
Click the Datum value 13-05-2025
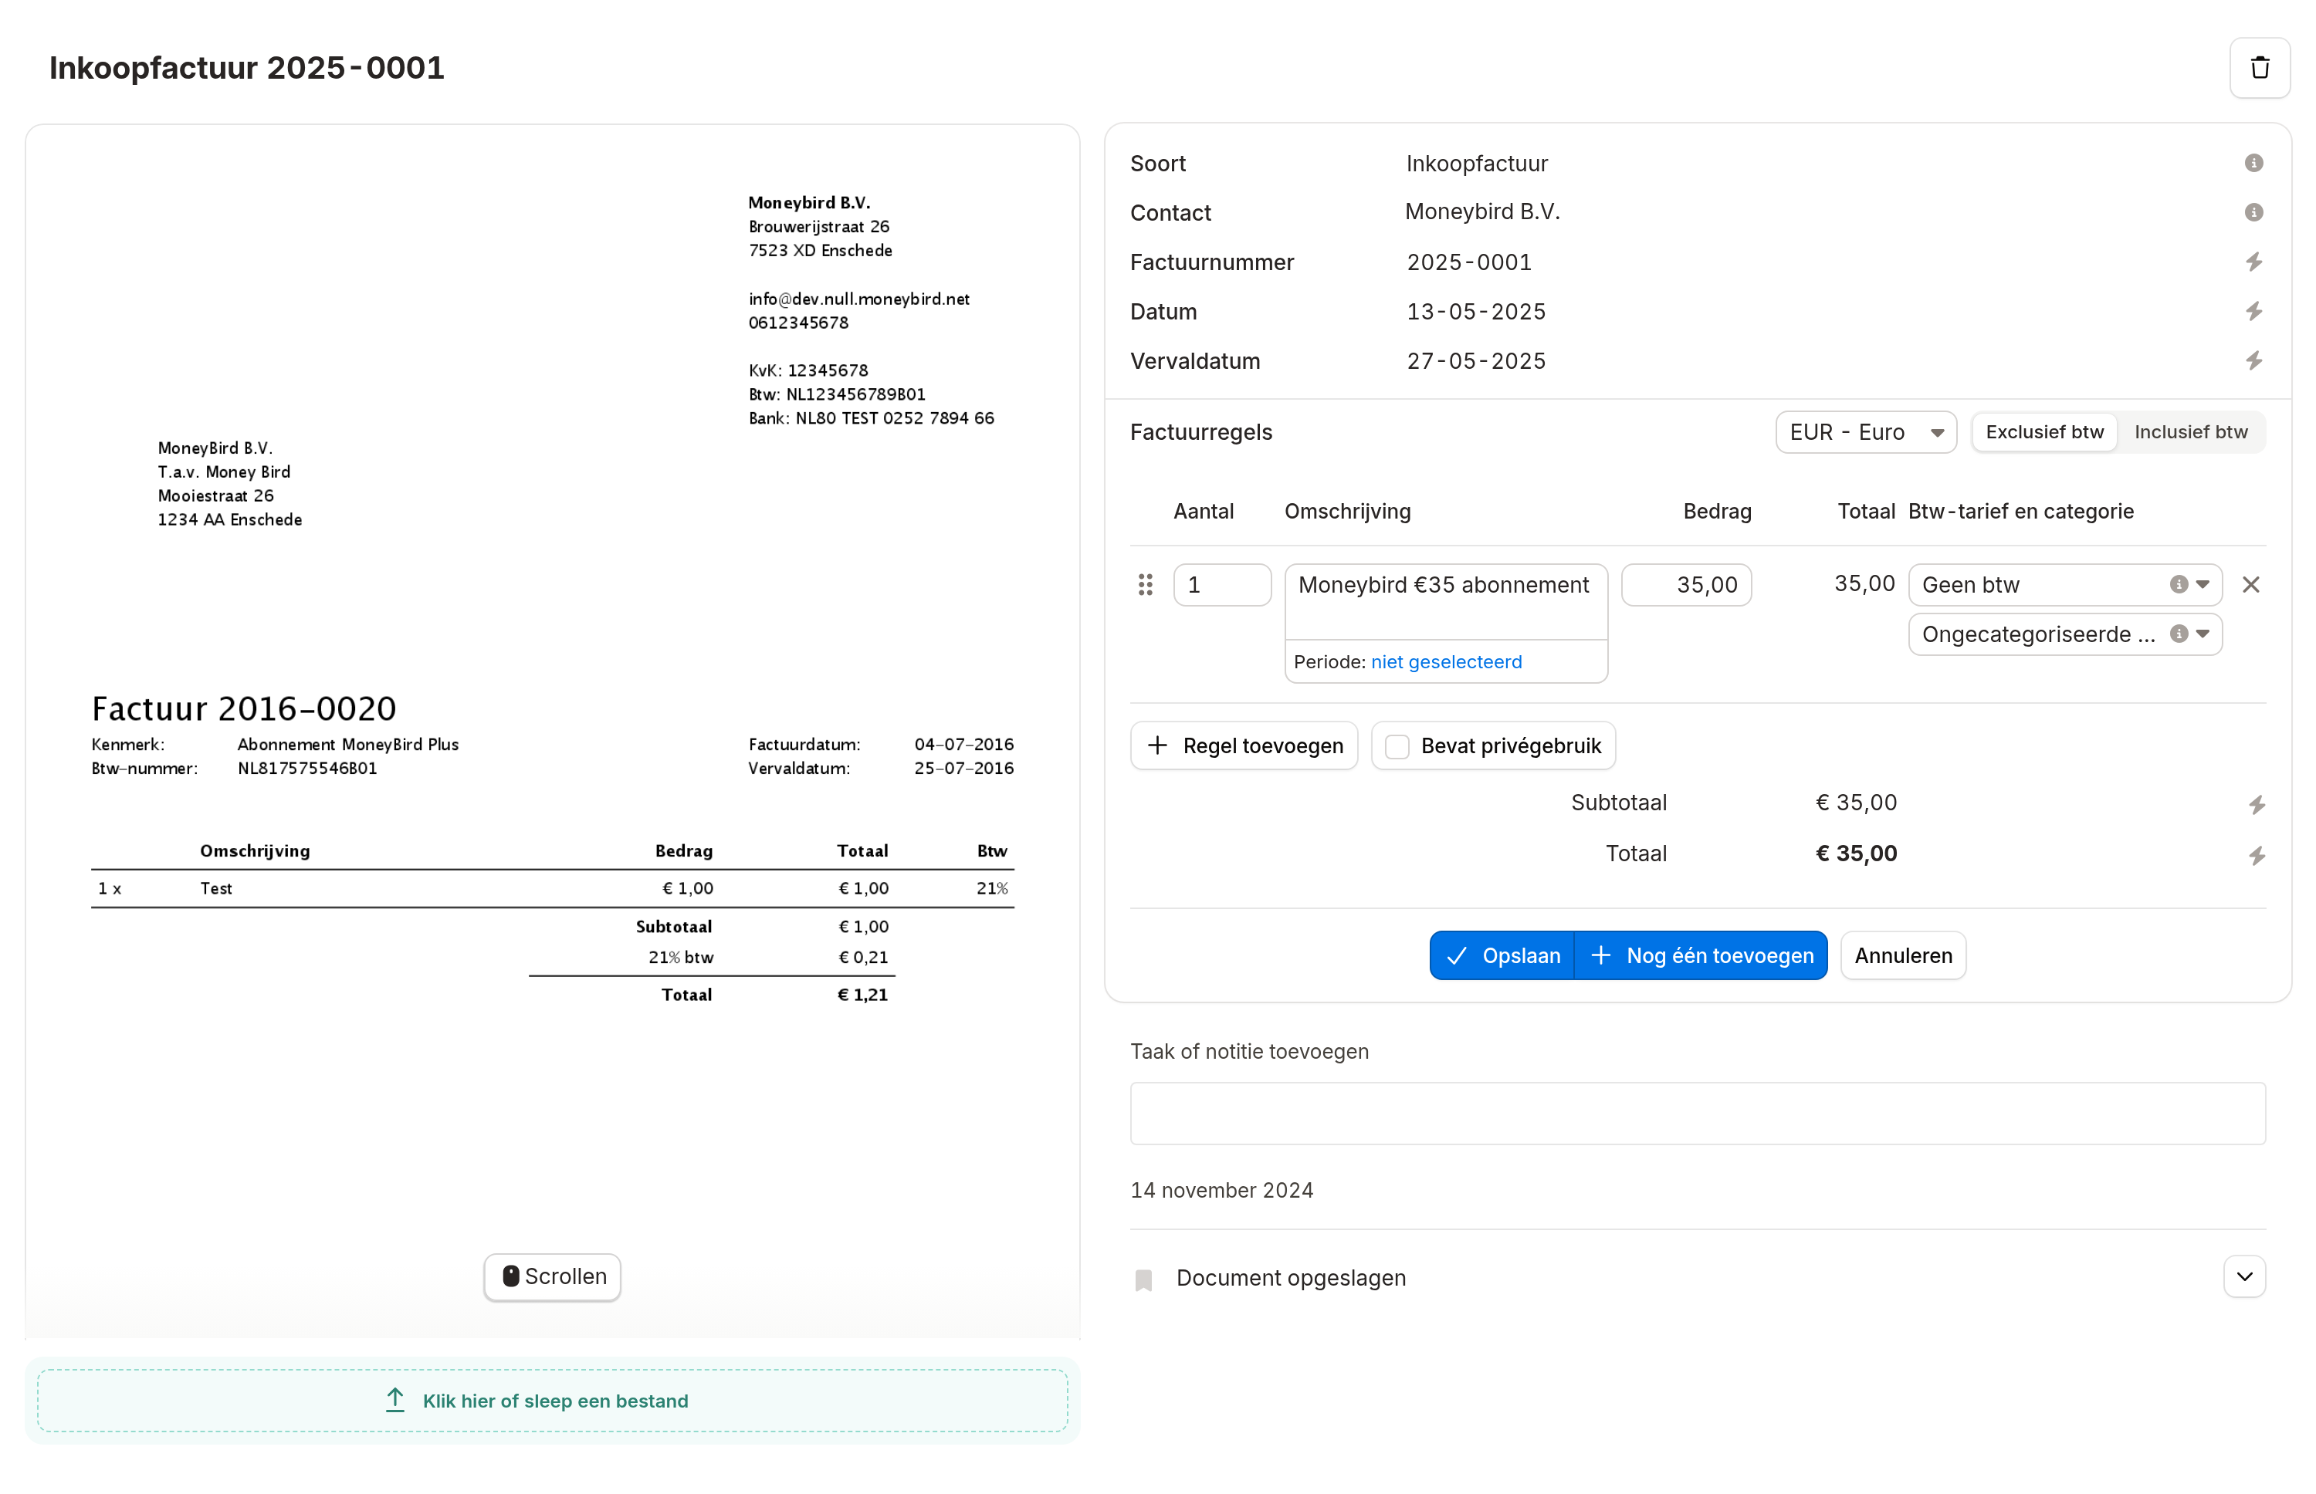click(x=1476, y=312)
